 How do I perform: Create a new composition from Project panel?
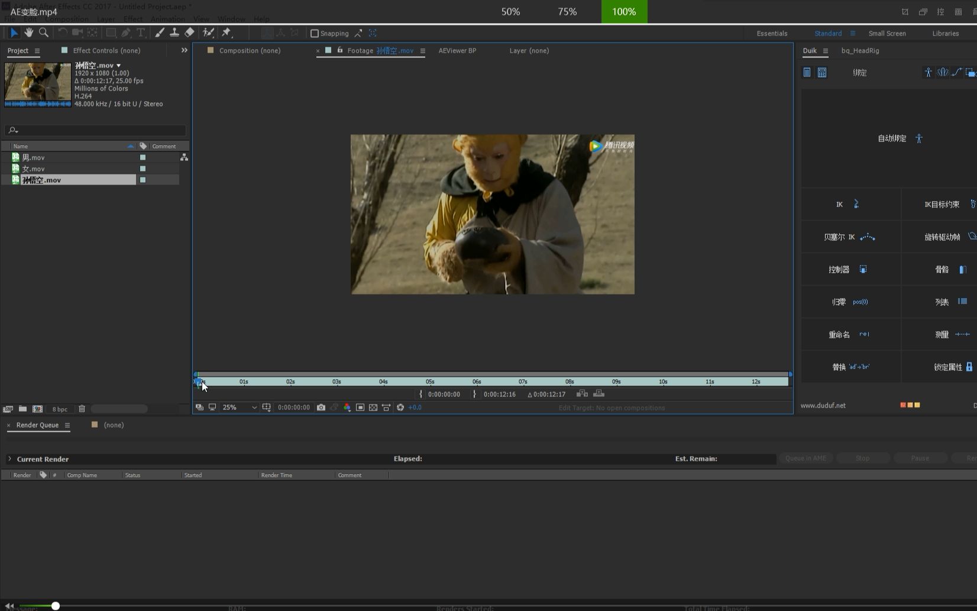[37, 409]
